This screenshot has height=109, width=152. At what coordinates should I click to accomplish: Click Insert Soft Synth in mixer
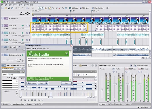coord(142,65)
